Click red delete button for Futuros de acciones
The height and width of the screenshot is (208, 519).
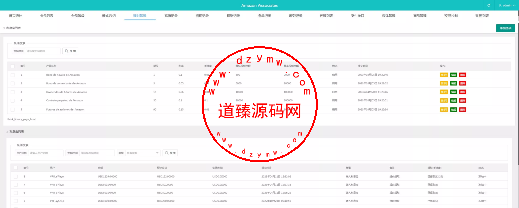[x=462, y=109]
